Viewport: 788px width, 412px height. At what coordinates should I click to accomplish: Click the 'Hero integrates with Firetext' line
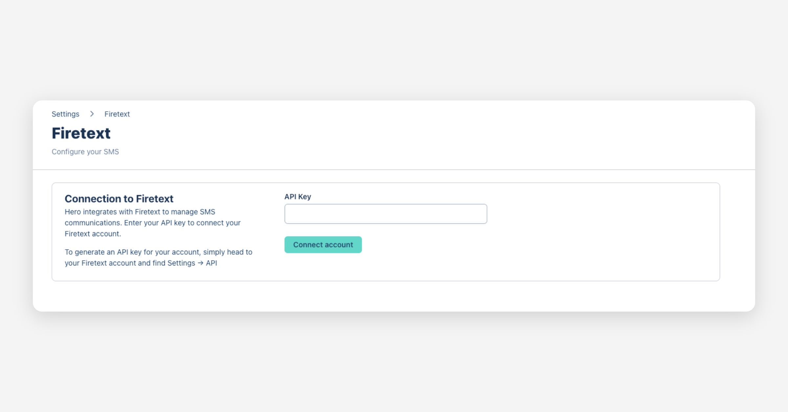click(140, 212)
